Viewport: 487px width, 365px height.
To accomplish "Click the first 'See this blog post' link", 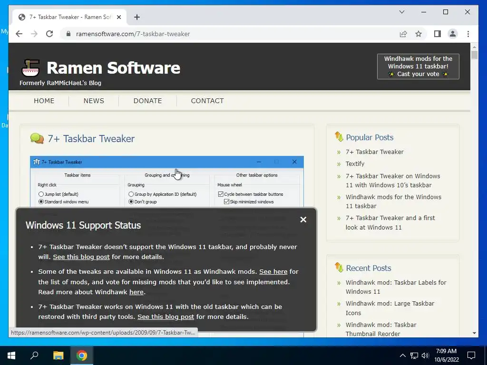I will click(x=81, y=257).
